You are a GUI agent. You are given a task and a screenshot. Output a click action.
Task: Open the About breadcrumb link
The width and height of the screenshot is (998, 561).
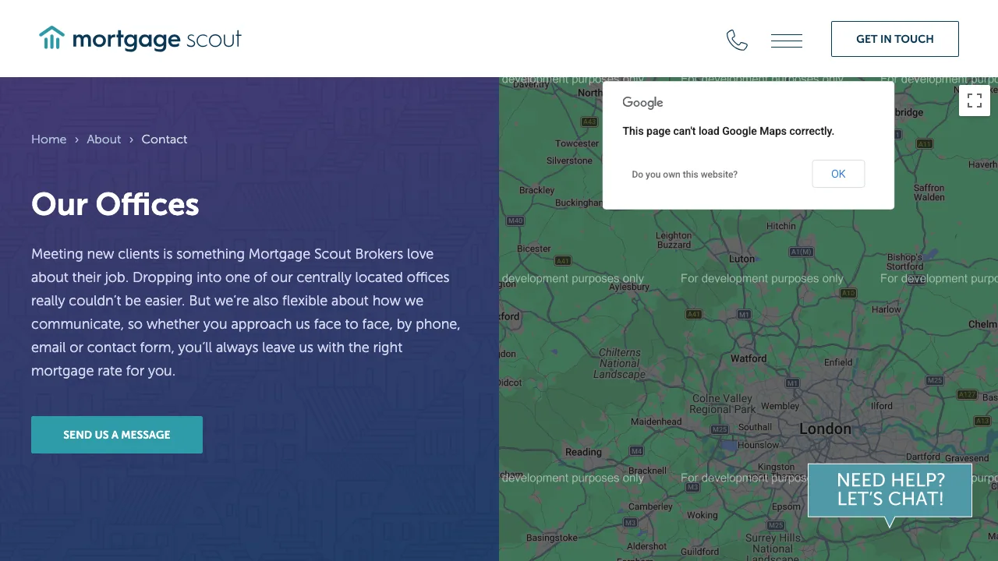104,139
